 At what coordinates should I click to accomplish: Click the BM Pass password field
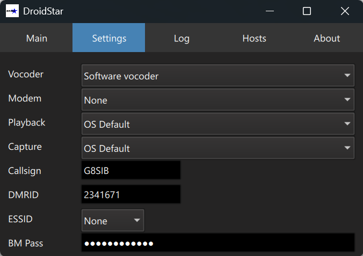tap(217, 243)
